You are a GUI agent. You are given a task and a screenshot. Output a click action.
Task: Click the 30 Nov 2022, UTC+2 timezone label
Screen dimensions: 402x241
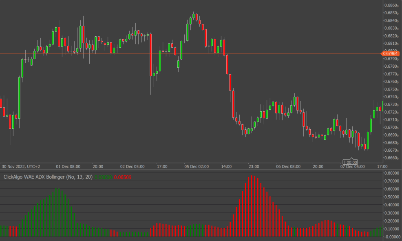pos(20,166)
